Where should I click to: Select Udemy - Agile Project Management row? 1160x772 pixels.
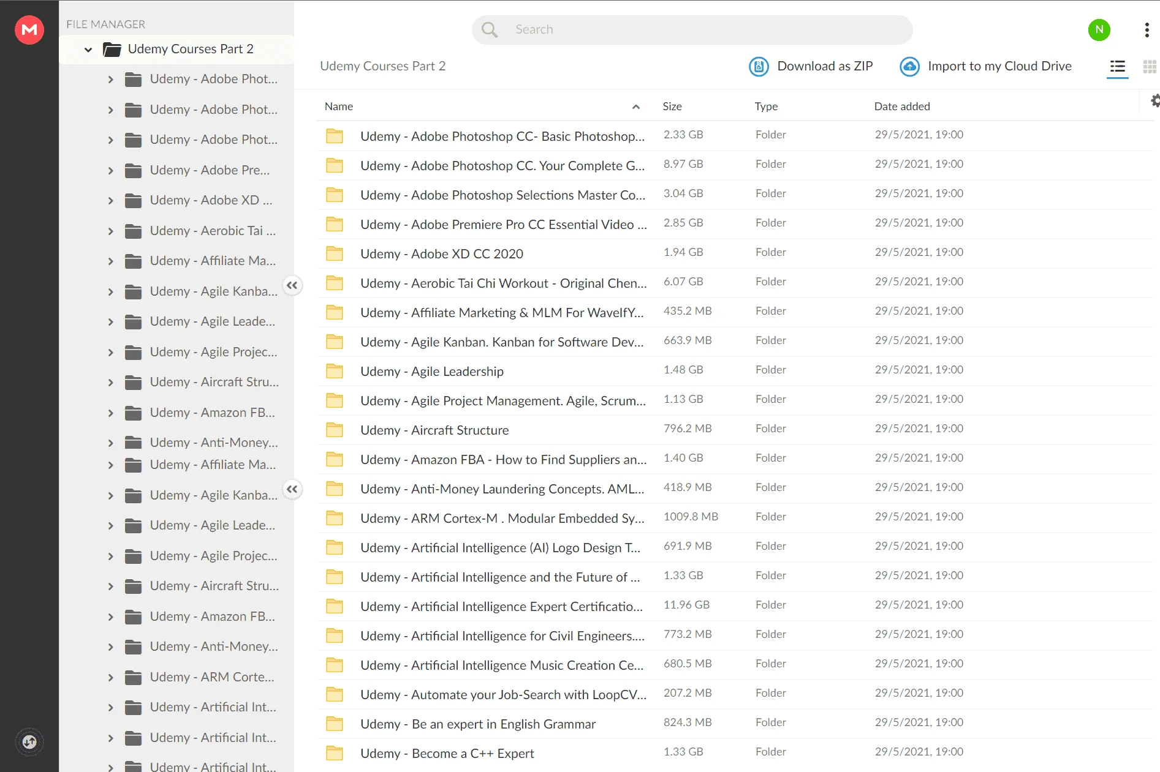pyautogui.click(x=734, y=400)
